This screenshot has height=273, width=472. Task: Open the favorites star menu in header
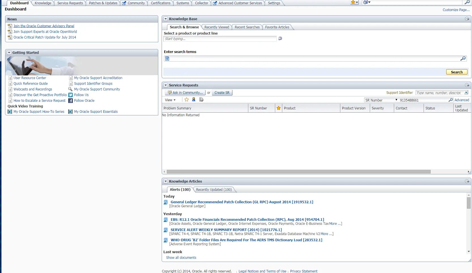354,2
